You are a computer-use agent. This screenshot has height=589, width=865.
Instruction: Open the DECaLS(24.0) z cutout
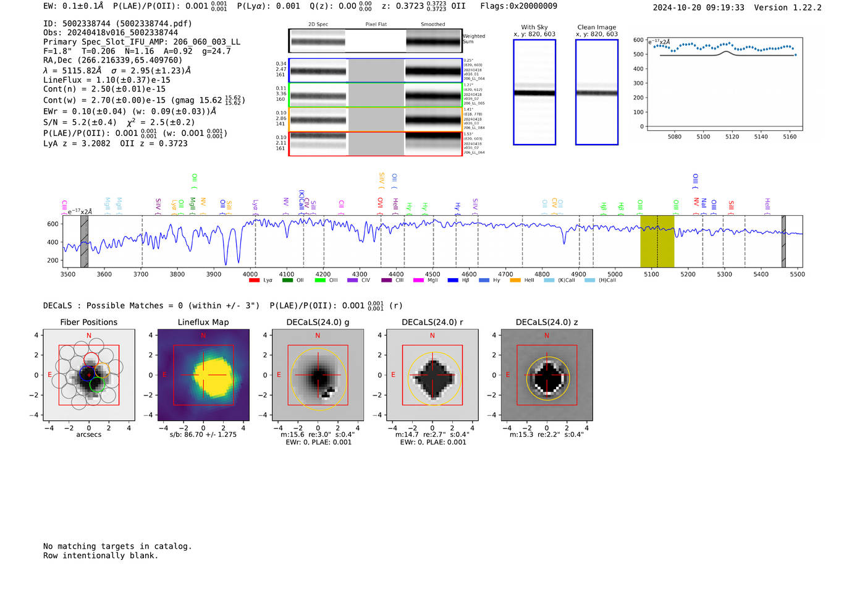coord(546,375)
